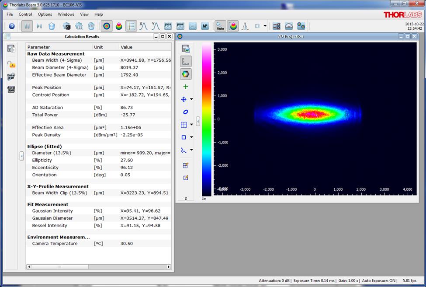This screenshot has width=426, height=287.
Task: Select the blue ellipse overlay tool
Action: tap(185, 112)
